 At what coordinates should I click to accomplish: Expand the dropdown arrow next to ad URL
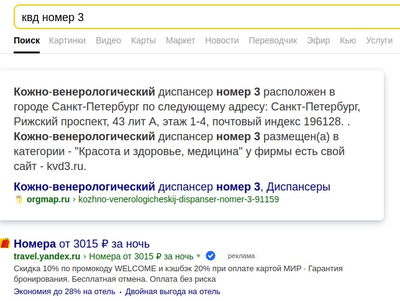click(x=199, y=256)
